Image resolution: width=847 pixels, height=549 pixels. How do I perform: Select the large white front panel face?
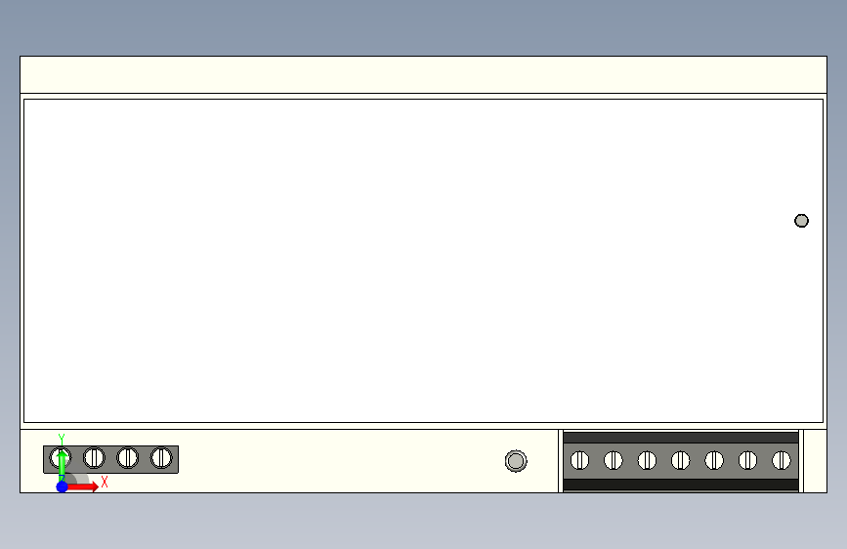click(x=424, y=261)
